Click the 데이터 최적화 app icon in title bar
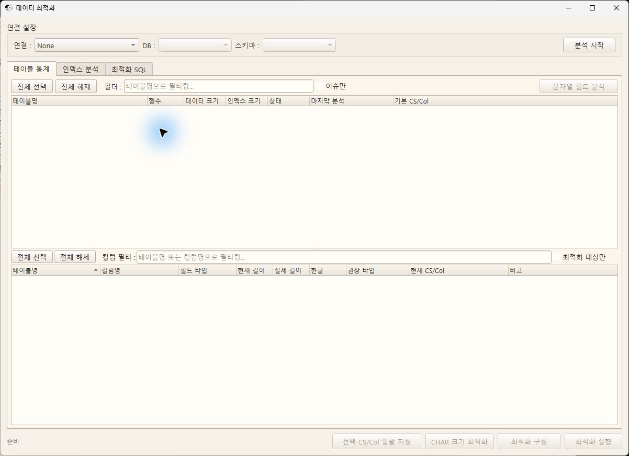The image size is (629, 456). pyautogui.click(x=9, y=8)
